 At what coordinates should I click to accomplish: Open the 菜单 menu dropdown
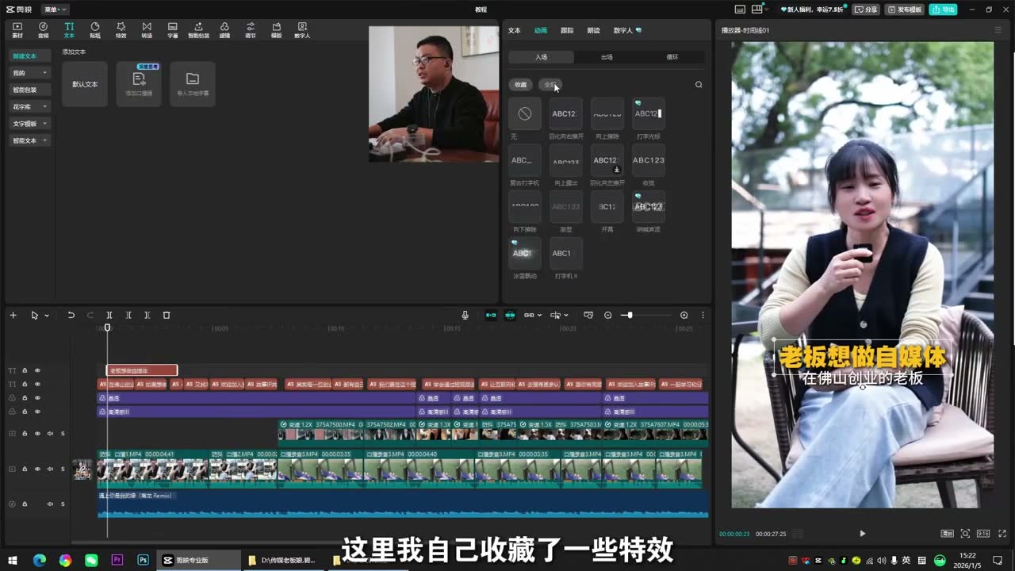(55, 10)
